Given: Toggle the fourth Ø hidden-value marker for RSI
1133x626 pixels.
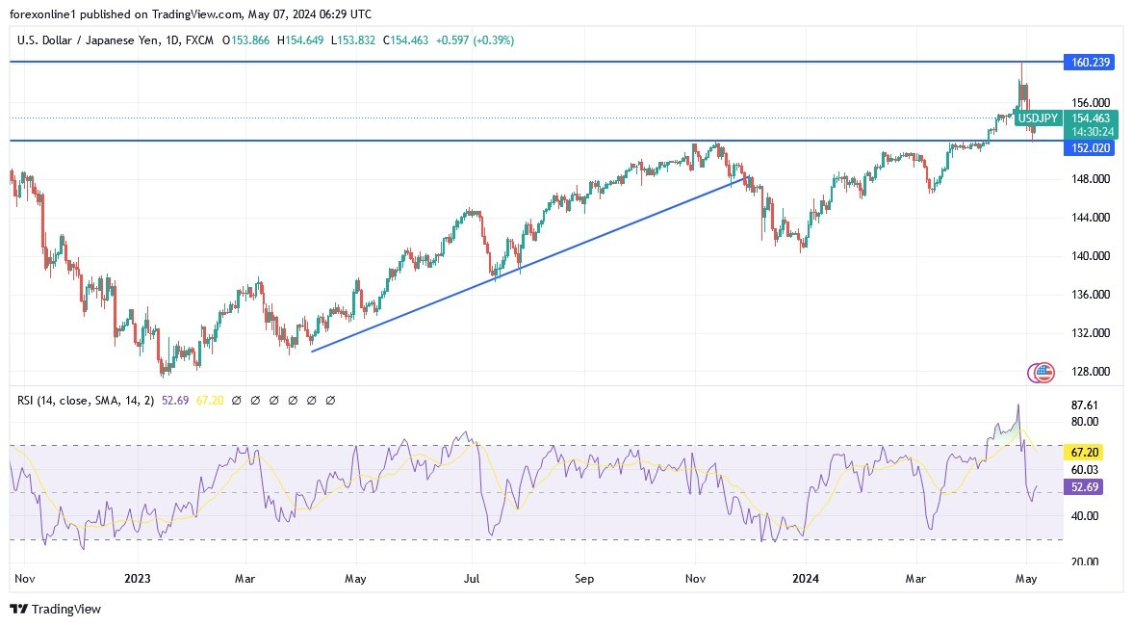Looking at the screenshot, I should click(x=292, y=400).
